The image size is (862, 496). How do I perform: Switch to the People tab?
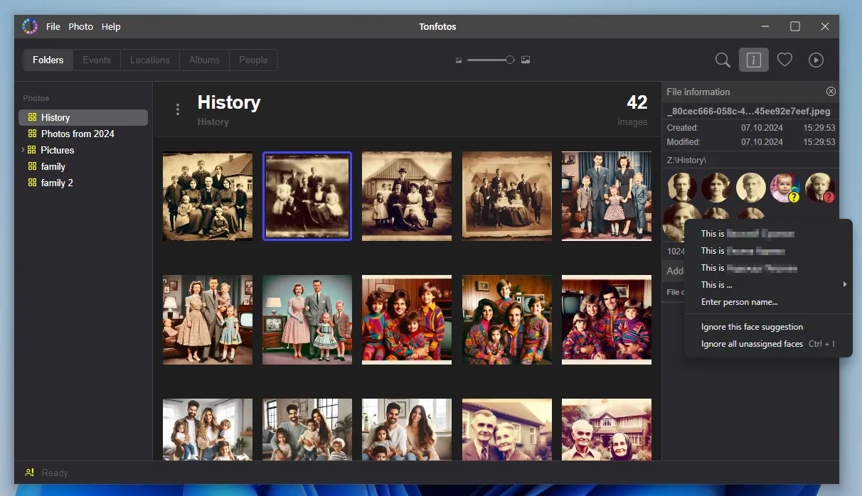tap(253, 60)
